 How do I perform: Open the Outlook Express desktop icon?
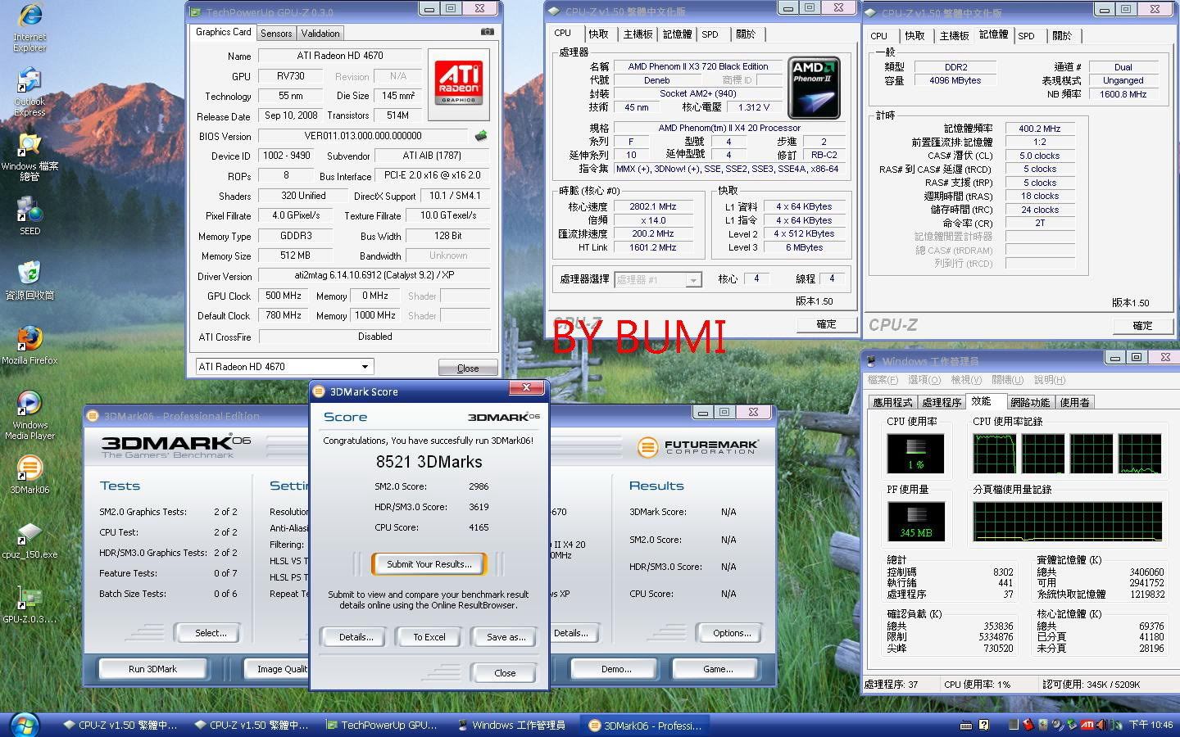[29, 92]
